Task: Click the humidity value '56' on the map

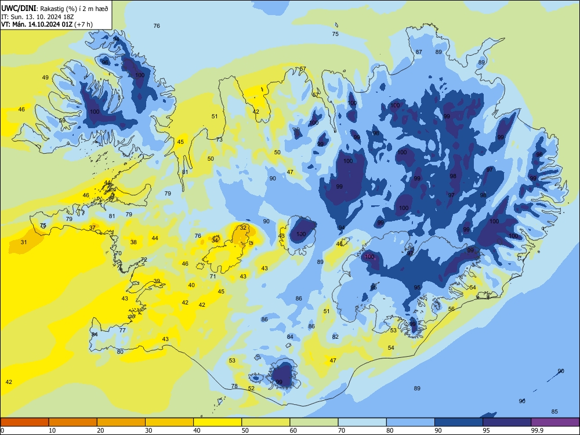Action: click(451, 309)
